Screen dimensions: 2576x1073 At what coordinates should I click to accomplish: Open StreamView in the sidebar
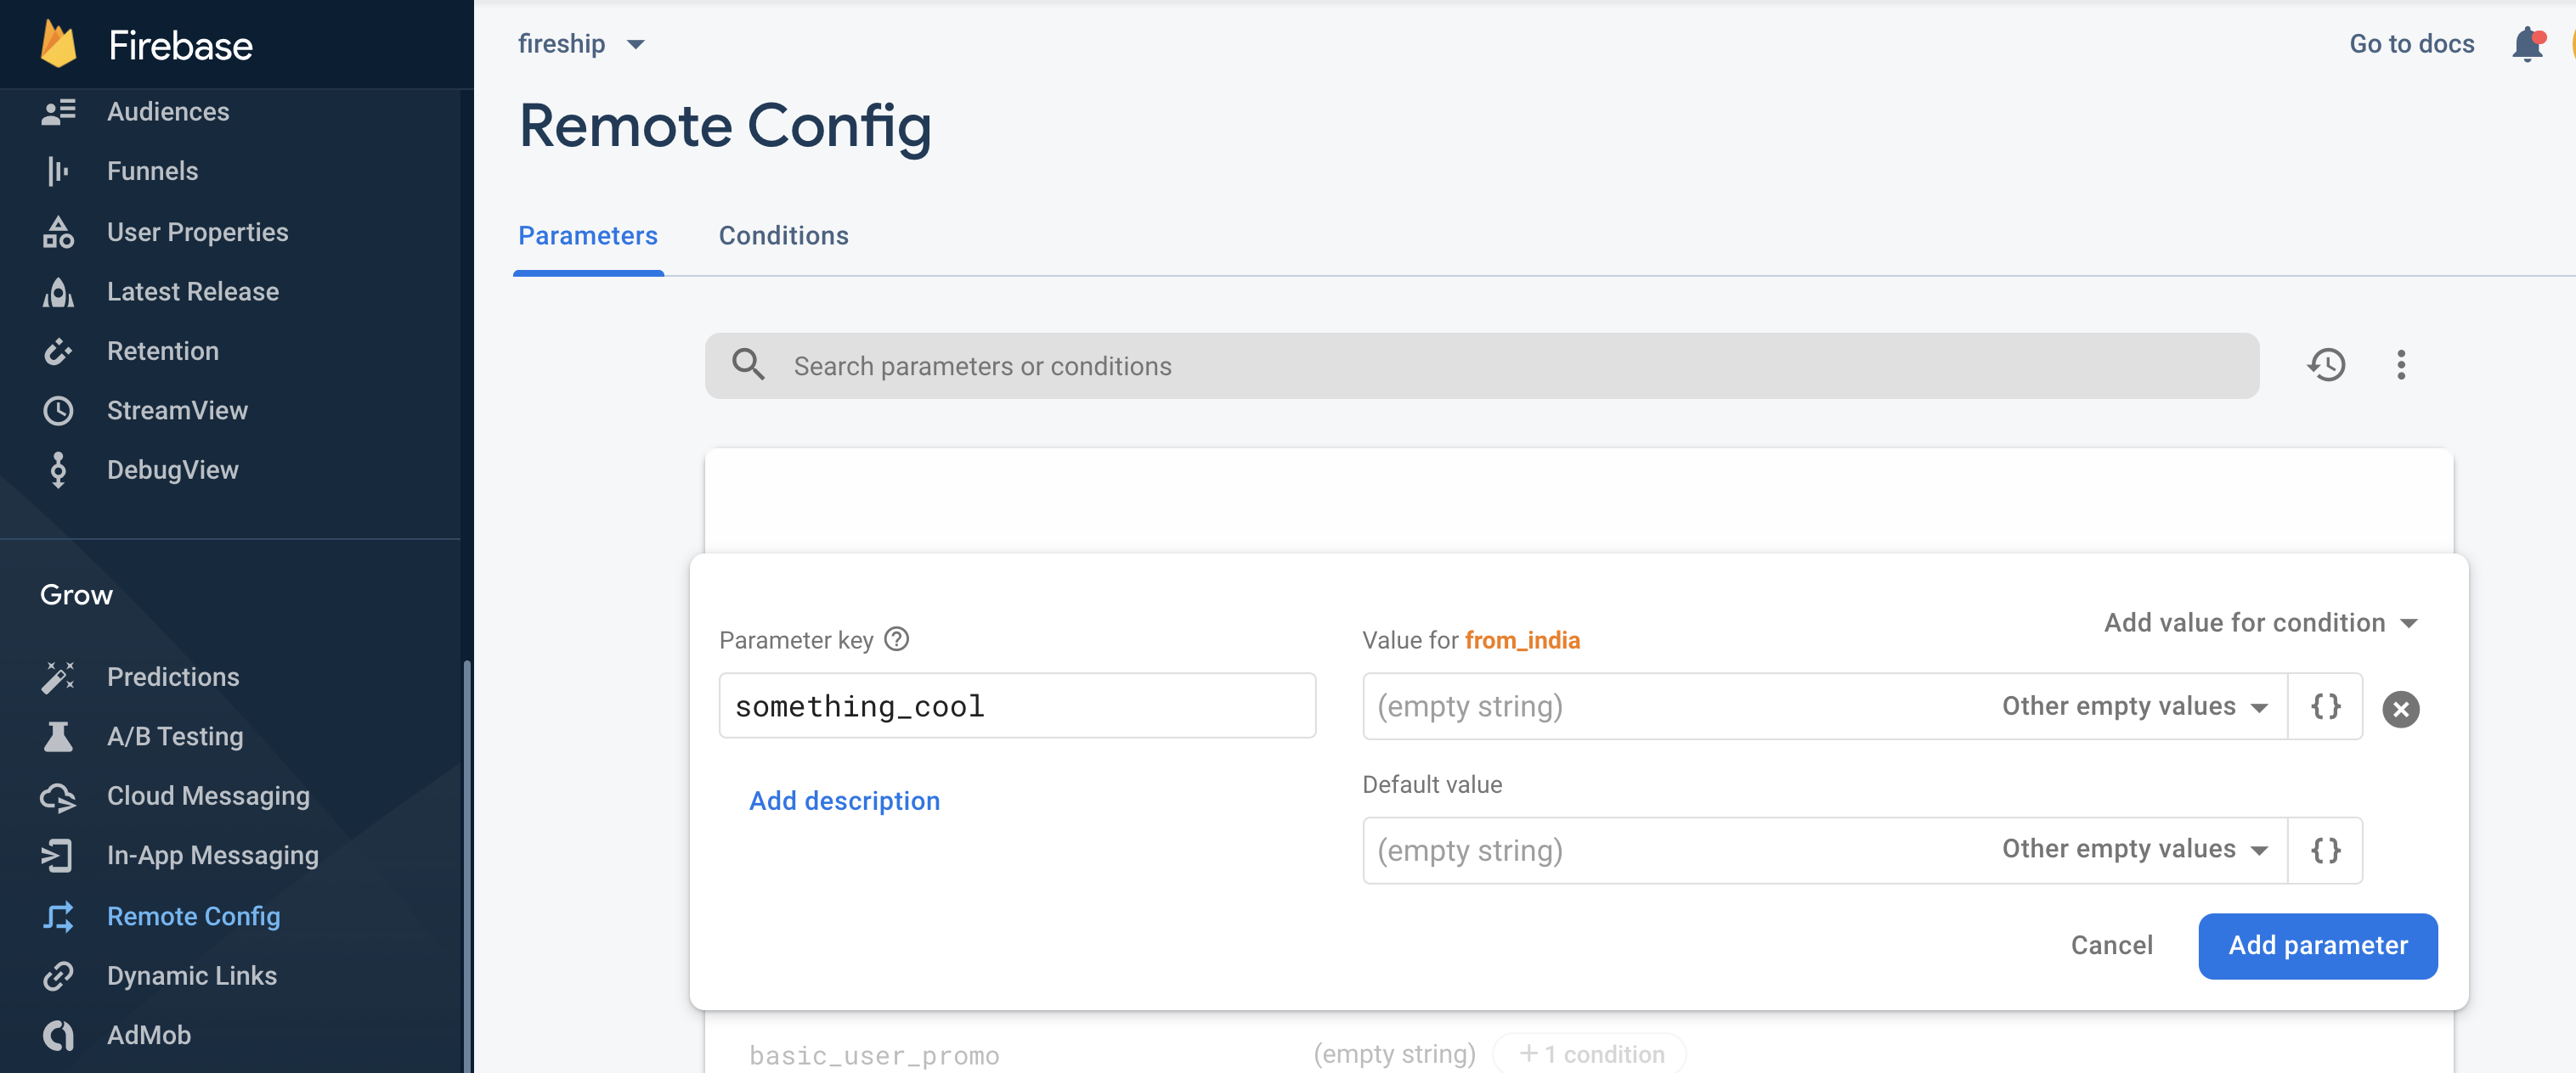point(177,411)
